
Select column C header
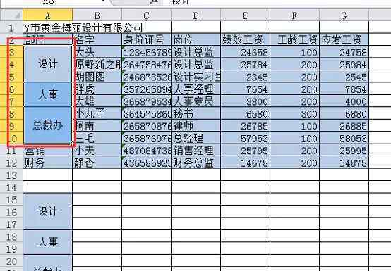(x=146, y=15)
